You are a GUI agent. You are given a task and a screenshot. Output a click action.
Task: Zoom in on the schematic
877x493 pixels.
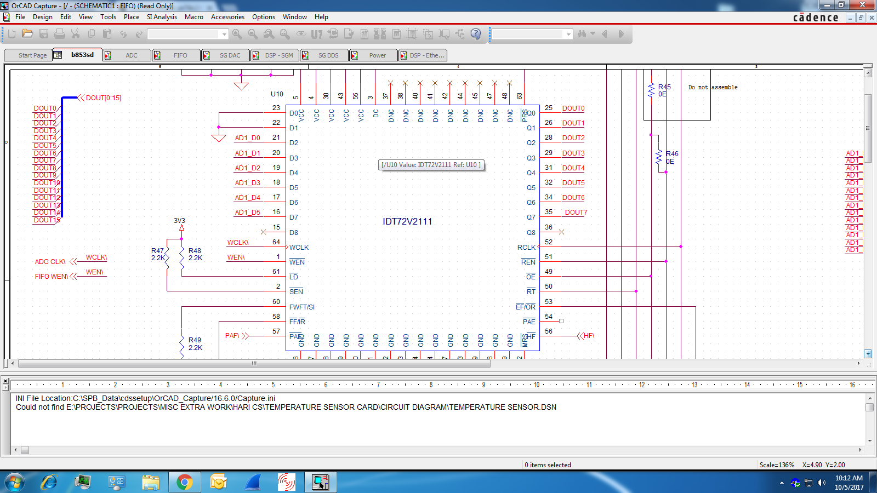coord(237,34)
